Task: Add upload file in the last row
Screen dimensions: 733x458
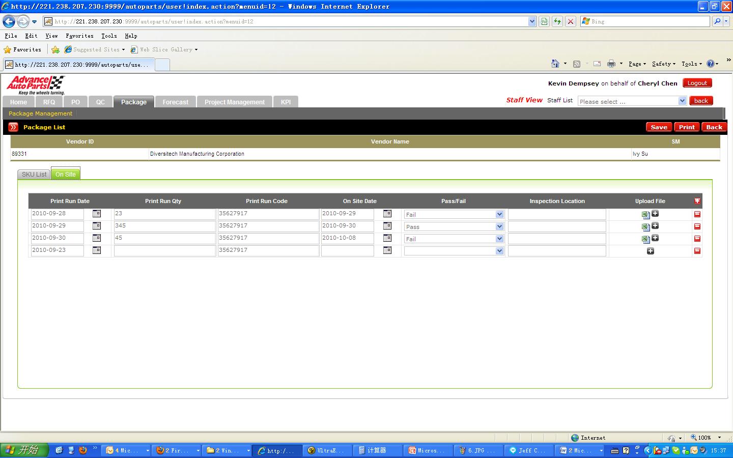Action: click(x=650, y=251)
